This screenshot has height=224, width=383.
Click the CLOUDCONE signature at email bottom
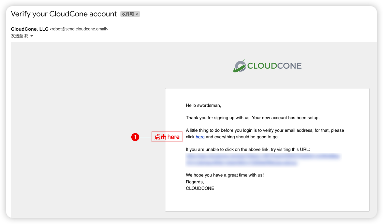tap(200, 188)
